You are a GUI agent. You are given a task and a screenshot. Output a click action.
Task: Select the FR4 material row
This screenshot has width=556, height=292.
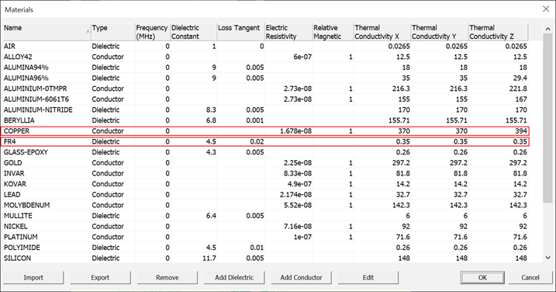(266, 142)
